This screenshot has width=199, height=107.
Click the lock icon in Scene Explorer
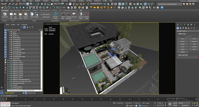[28, 27]
